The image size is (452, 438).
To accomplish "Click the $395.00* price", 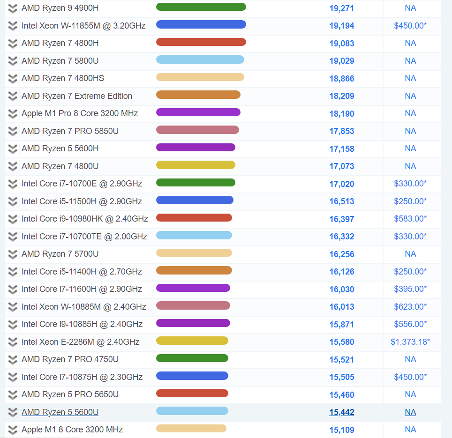I will [410, 289].
